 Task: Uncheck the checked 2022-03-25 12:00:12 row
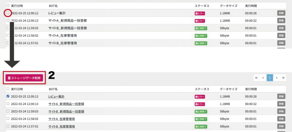coord(8,96)
